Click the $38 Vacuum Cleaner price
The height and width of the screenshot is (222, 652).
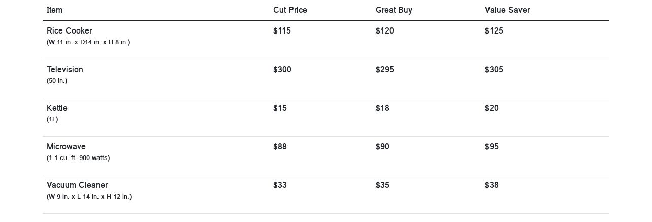492,185
